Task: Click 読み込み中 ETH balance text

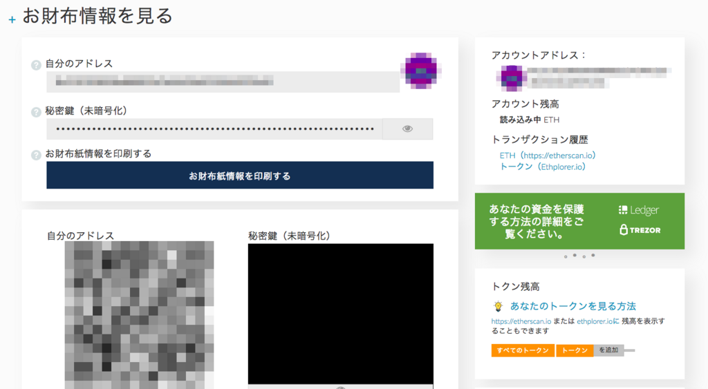Action: (x=529, y=120)
